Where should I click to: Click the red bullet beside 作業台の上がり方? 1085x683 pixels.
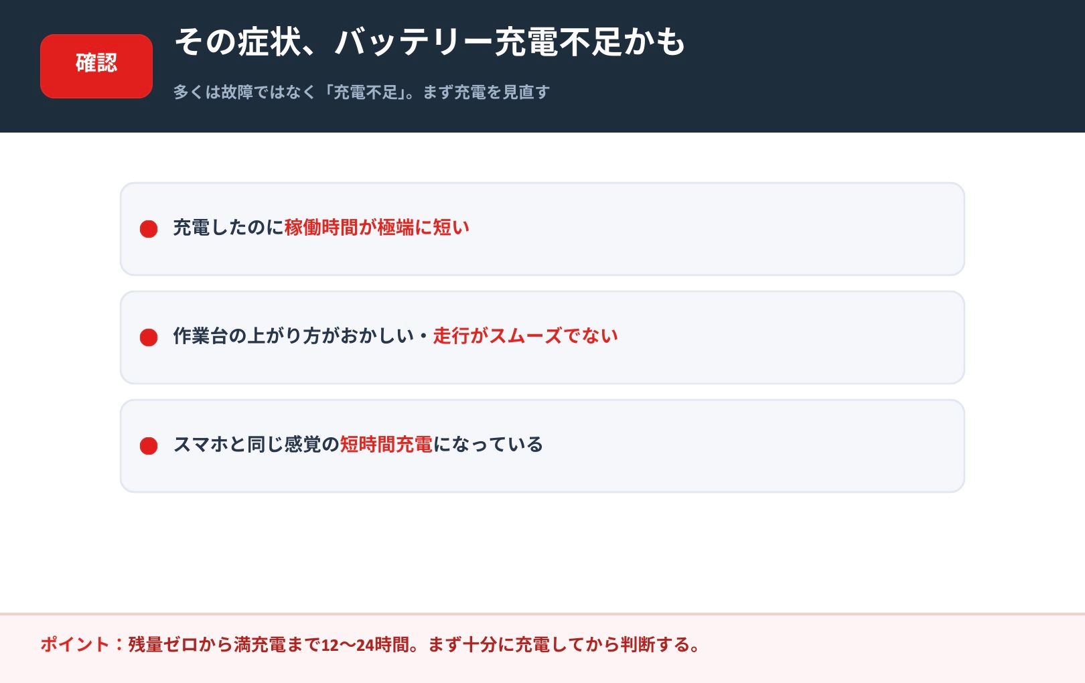149,337
